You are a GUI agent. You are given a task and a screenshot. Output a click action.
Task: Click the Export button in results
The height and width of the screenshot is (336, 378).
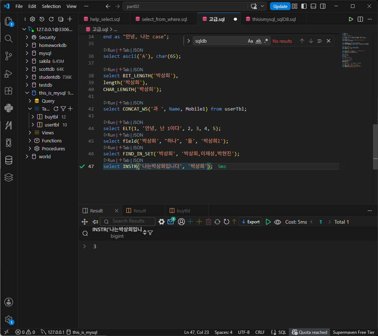251,222
